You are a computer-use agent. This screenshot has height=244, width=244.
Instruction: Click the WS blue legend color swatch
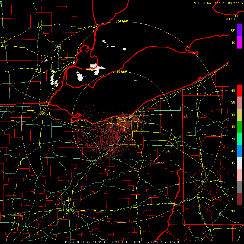coord(239,151)
